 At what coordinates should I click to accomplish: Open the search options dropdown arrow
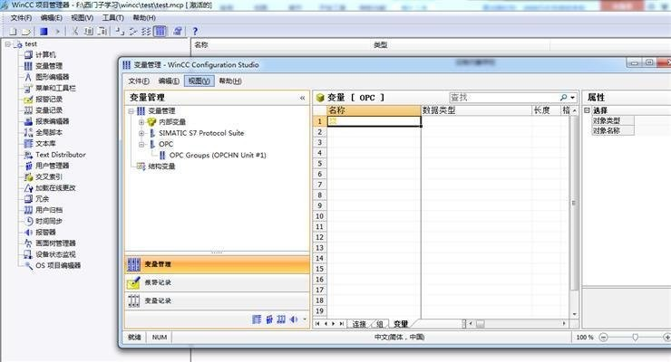tap(572, 98)
